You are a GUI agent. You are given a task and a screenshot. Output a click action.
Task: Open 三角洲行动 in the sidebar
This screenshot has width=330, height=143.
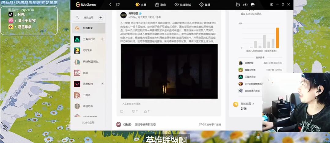(x=89, y=39)
